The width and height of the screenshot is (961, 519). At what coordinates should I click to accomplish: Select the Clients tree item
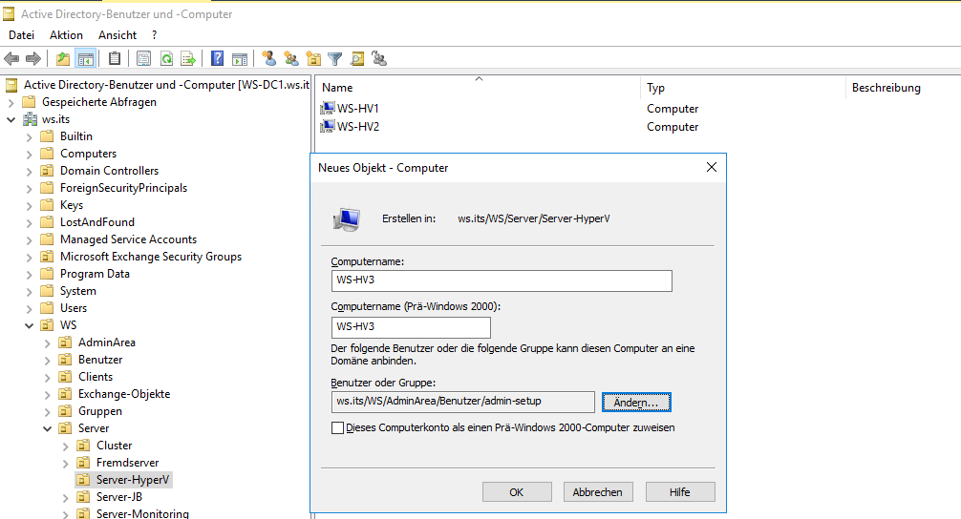point(96,377)
